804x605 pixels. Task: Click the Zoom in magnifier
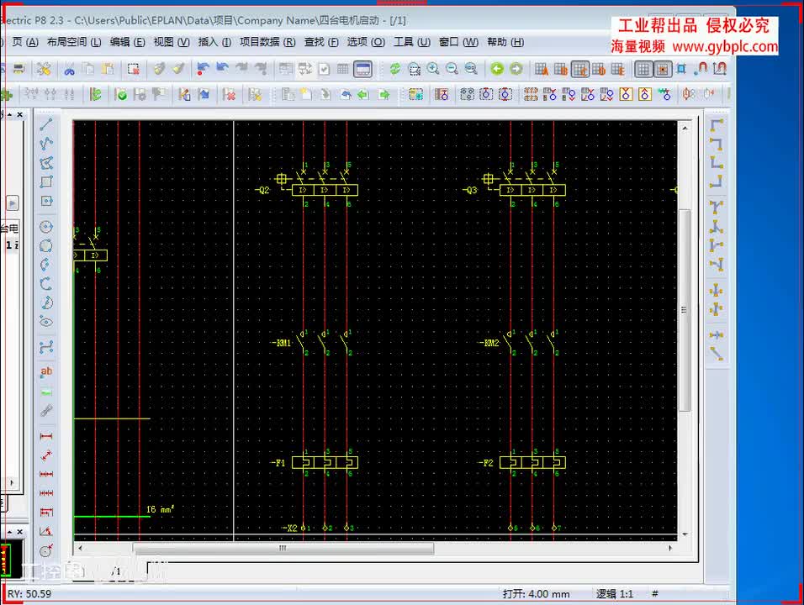[x=433, y=69]
